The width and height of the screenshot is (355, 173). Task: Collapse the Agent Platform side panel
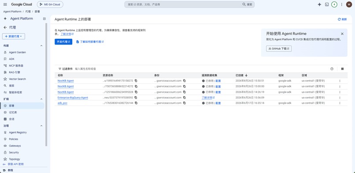[x=44, y=19]
